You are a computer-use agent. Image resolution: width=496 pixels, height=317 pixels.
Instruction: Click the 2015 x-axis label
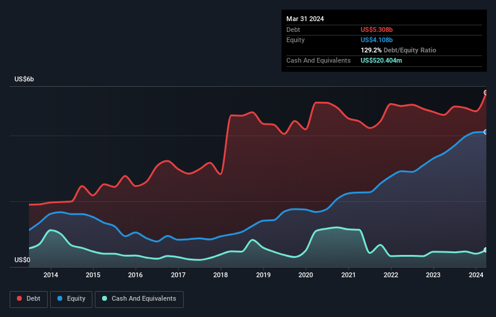coord(93,275)
